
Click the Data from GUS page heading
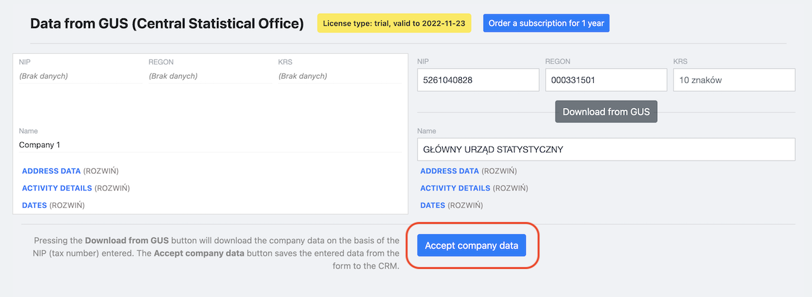coord(167,24)
